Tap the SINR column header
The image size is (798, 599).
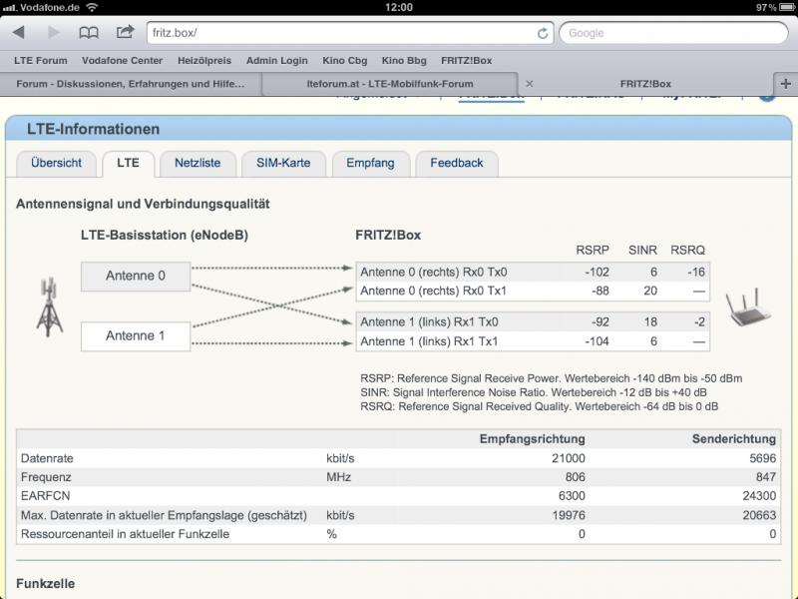click(642, 251)
